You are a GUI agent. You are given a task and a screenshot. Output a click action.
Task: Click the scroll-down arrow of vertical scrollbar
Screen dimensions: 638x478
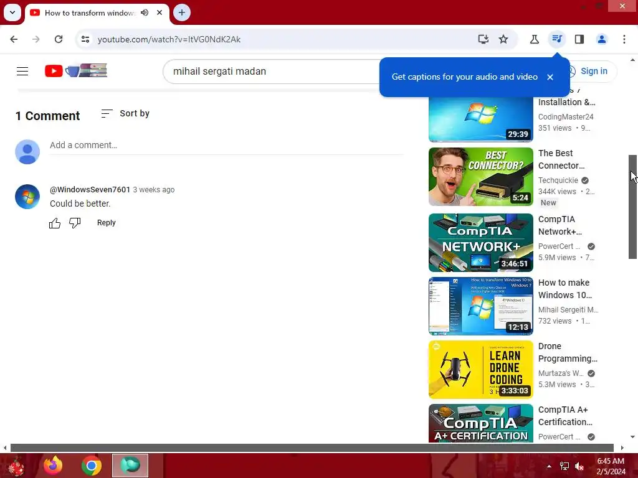[x=632, y=437]
